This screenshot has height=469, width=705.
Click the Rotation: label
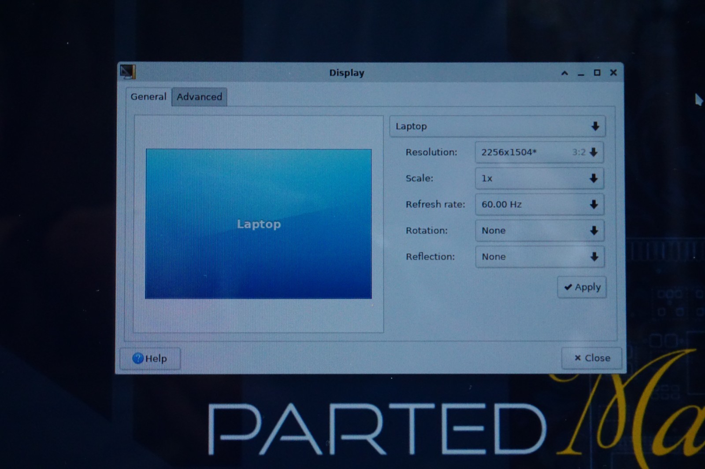tap(427, 231)
